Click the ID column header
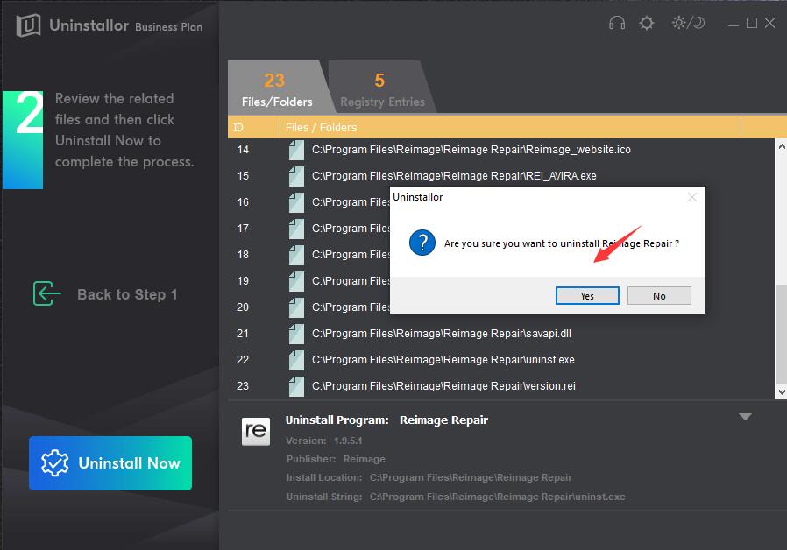 point(253,127)
